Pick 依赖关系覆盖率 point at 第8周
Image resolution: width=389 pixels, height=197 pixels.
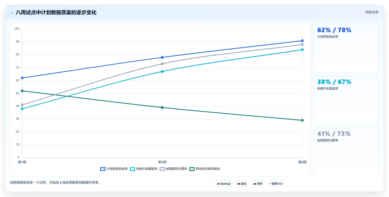click(x=302, y=50)
